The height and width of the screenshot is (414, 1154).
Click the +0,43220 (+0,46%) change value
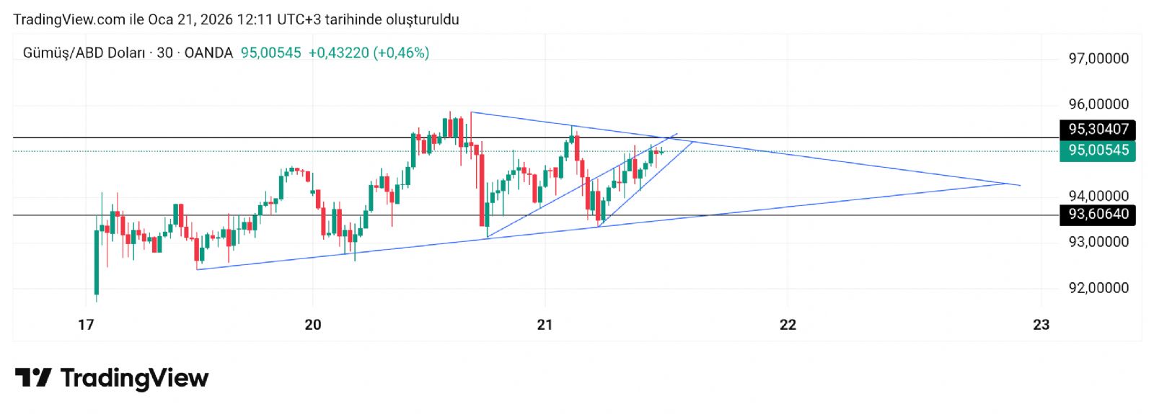[369, 53]
